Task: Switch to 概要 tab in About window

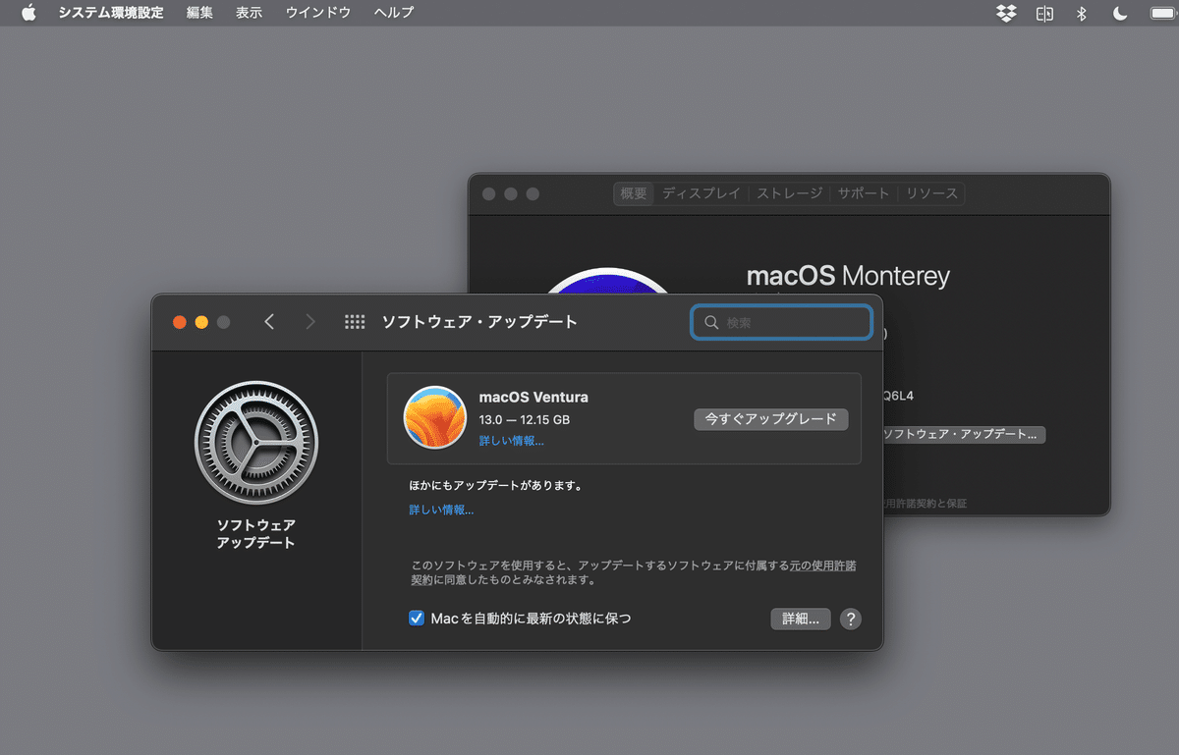Action: (x=634, y=193)
